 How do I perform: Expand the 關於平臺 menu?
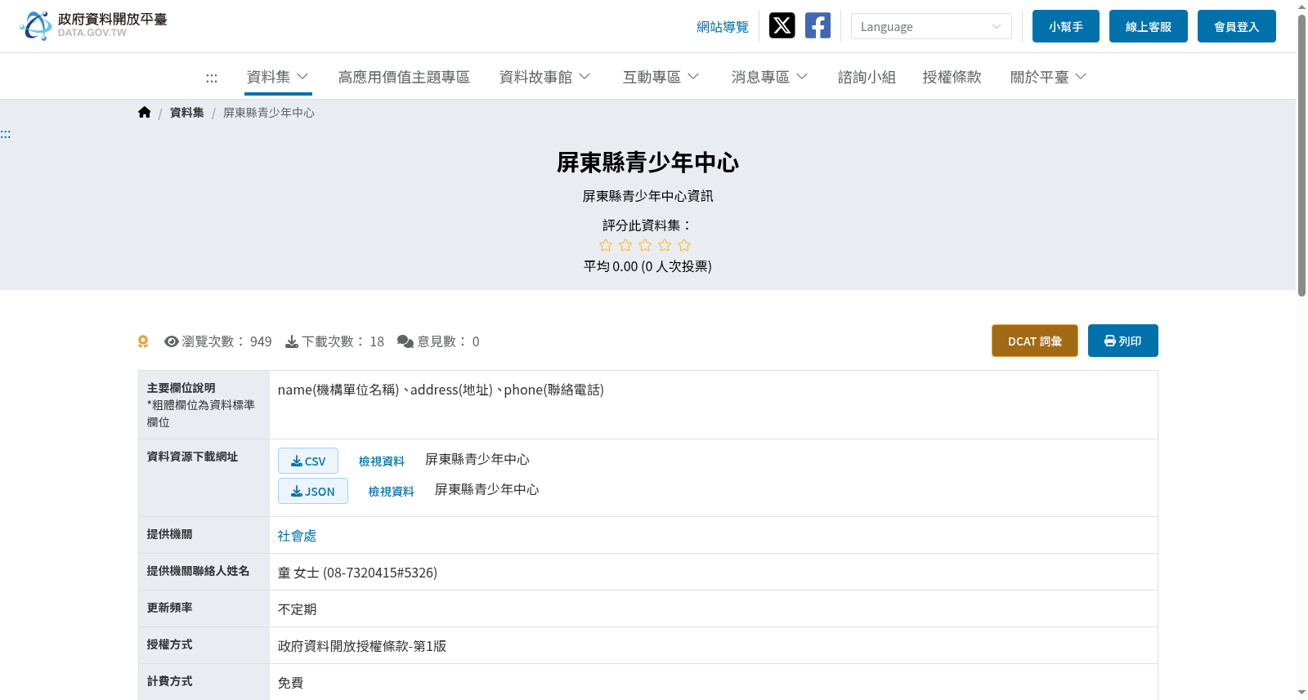click(x=1048, y=77)
